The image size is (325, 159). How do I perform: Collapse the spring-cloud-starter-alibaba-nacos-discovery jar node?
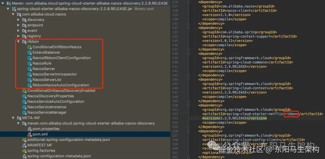pos(8,9)
